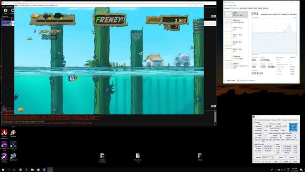
Task: Select the game thumbnail in RPCS3 game list
Action: pos(6,23)
